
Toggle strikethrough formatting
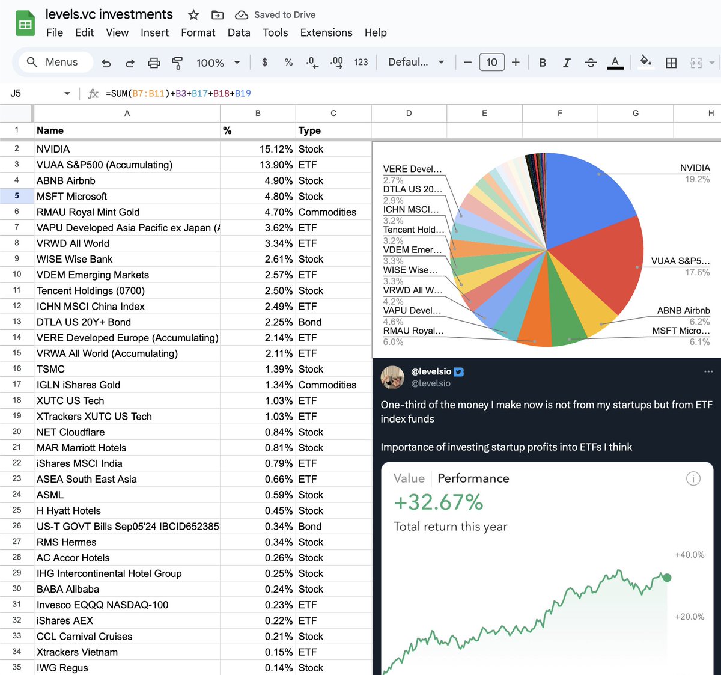[591, 63]
